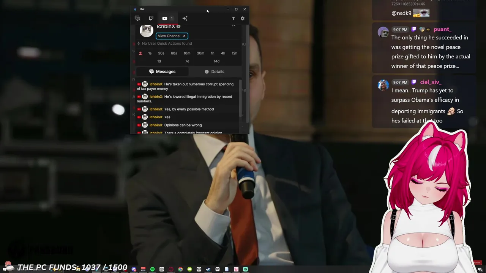Timeout user for 7d

(x=187, y=61)
